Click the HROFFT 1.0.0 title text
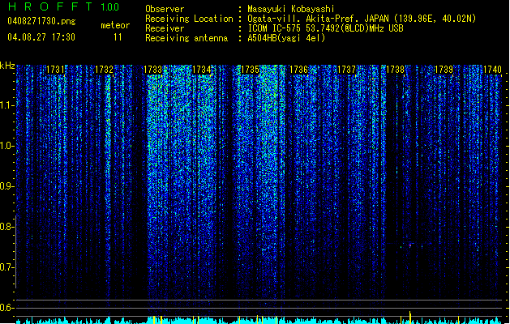The image size is (510, 324). (63, 6)
